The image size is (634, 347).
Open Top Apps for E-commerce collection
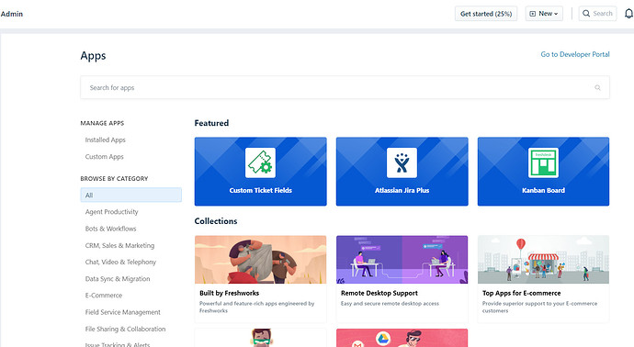(x=543, y=279)
